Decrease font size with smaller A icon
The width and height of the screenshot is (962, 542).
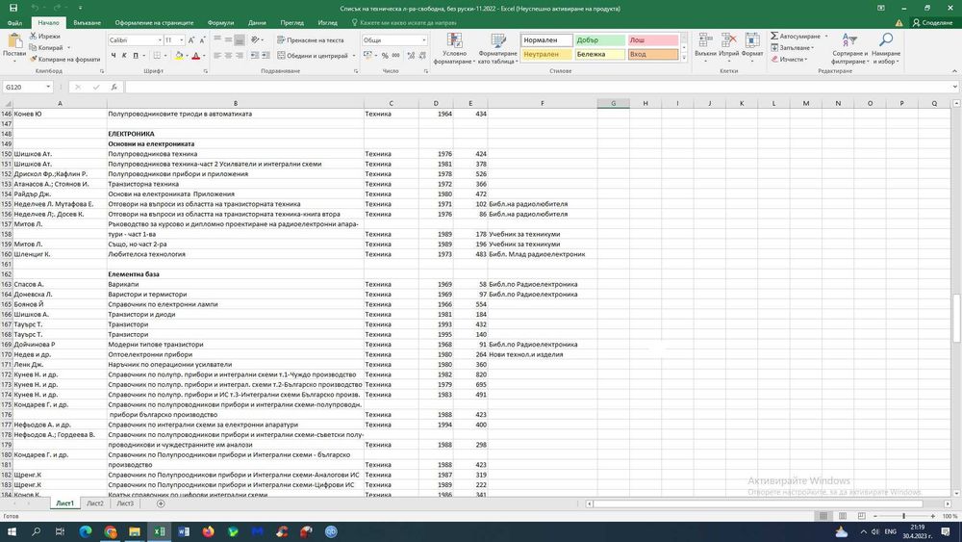click(202, 39)
